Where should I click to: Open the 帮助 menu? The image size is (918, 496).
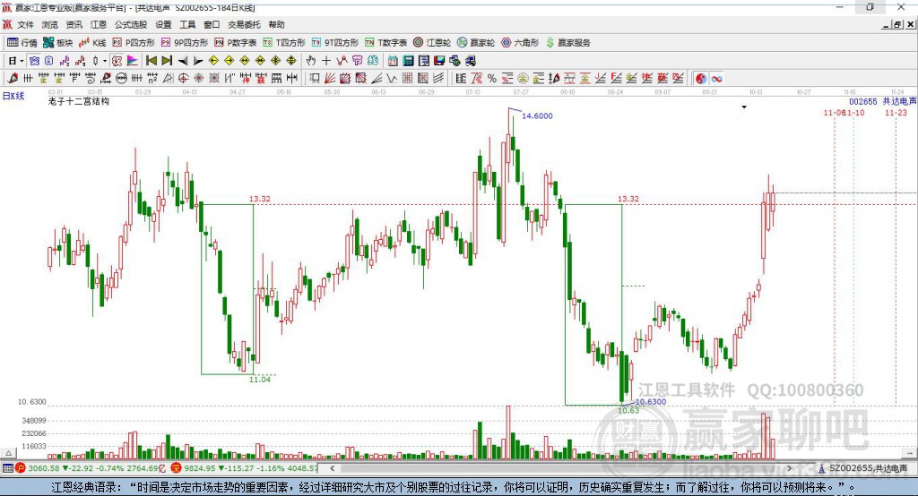coord(276,24)
